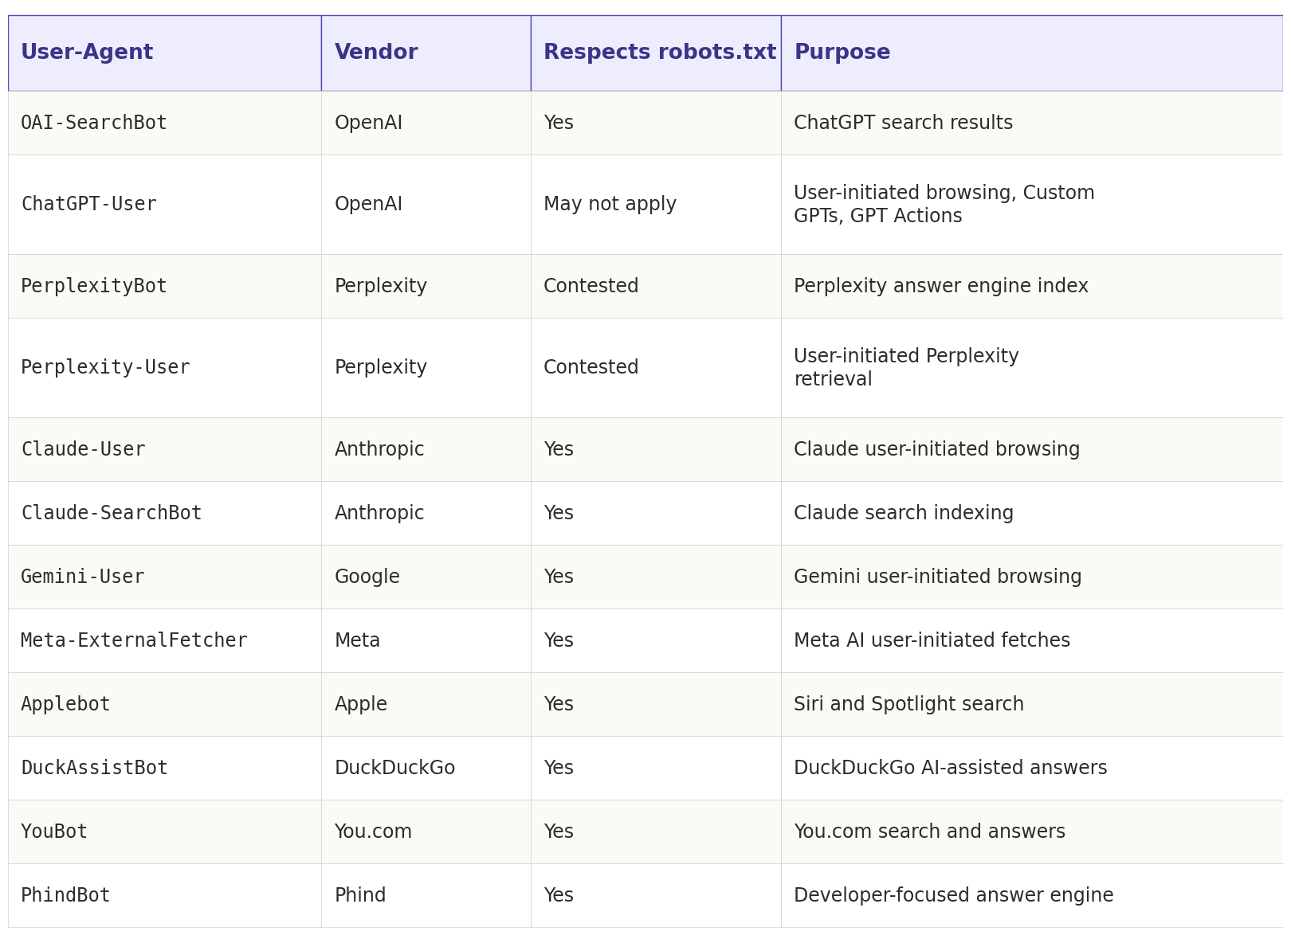Click Perplexity vendor in PerplexityBot row
The width and height of the screenshot is (1291, 943).
pos(426,286)
